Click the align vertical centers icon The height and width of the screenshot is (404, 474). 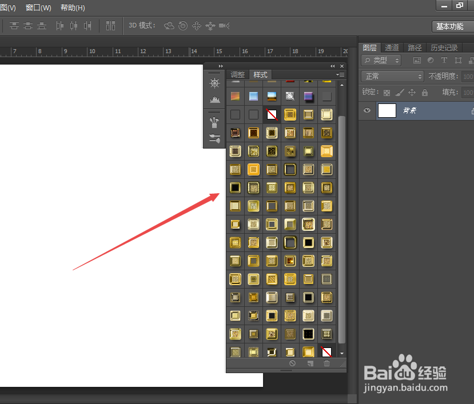coord(28,26)
